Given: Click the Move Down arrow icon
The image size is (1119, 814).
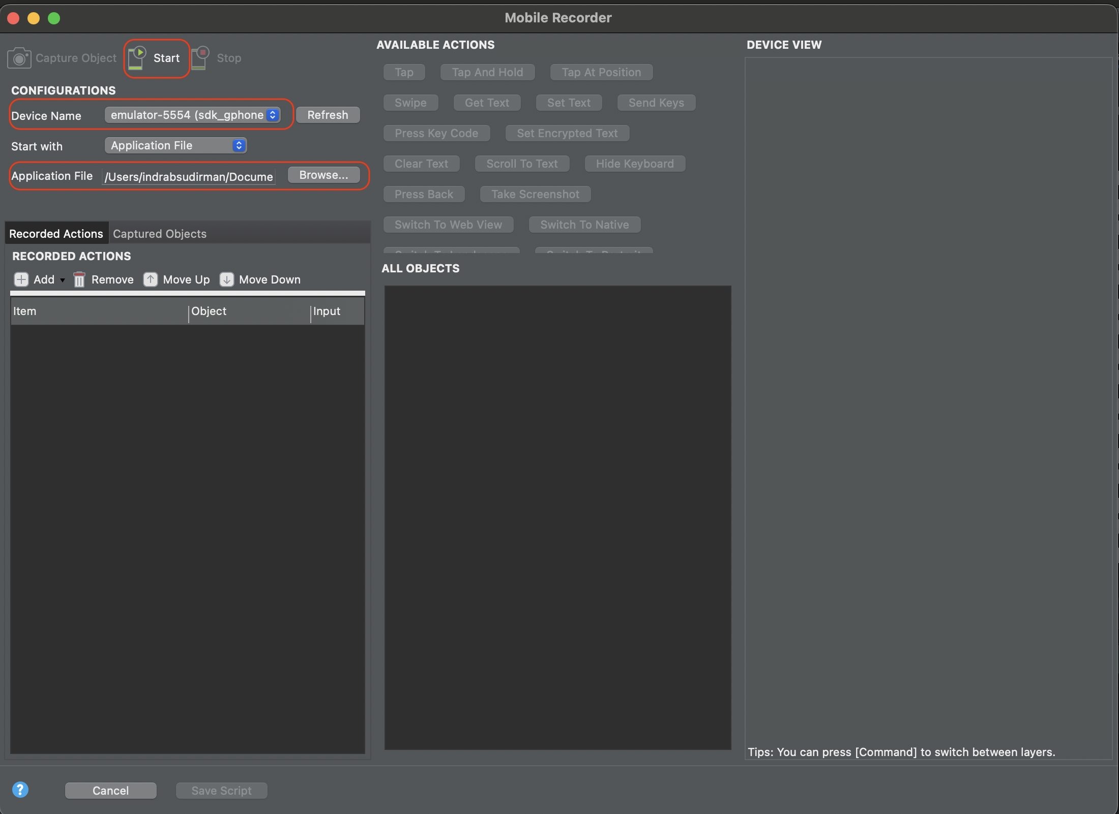Looking at the screenshot, I should point(226,279).
